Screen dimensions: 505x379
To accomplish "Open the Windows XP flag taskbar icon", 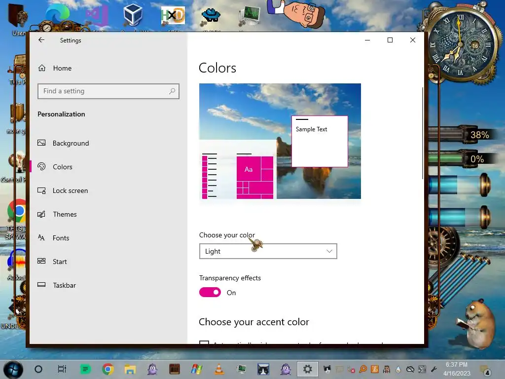I will pos(196,369).
